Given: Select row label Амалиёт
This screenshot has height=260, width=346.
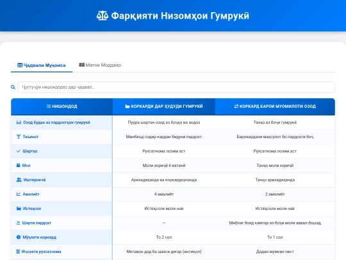Looking at the screenshot, I should pyautogui.click(x=31, y=194).
